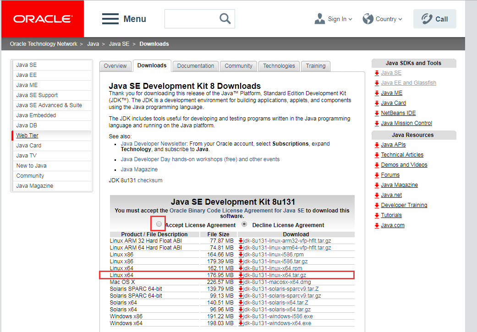
Task: Open Java SE in left sidebar
Action: pyautogui.click(x=51, y=65)
